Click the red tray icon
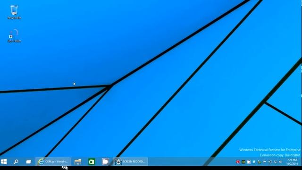 [238, 162]
